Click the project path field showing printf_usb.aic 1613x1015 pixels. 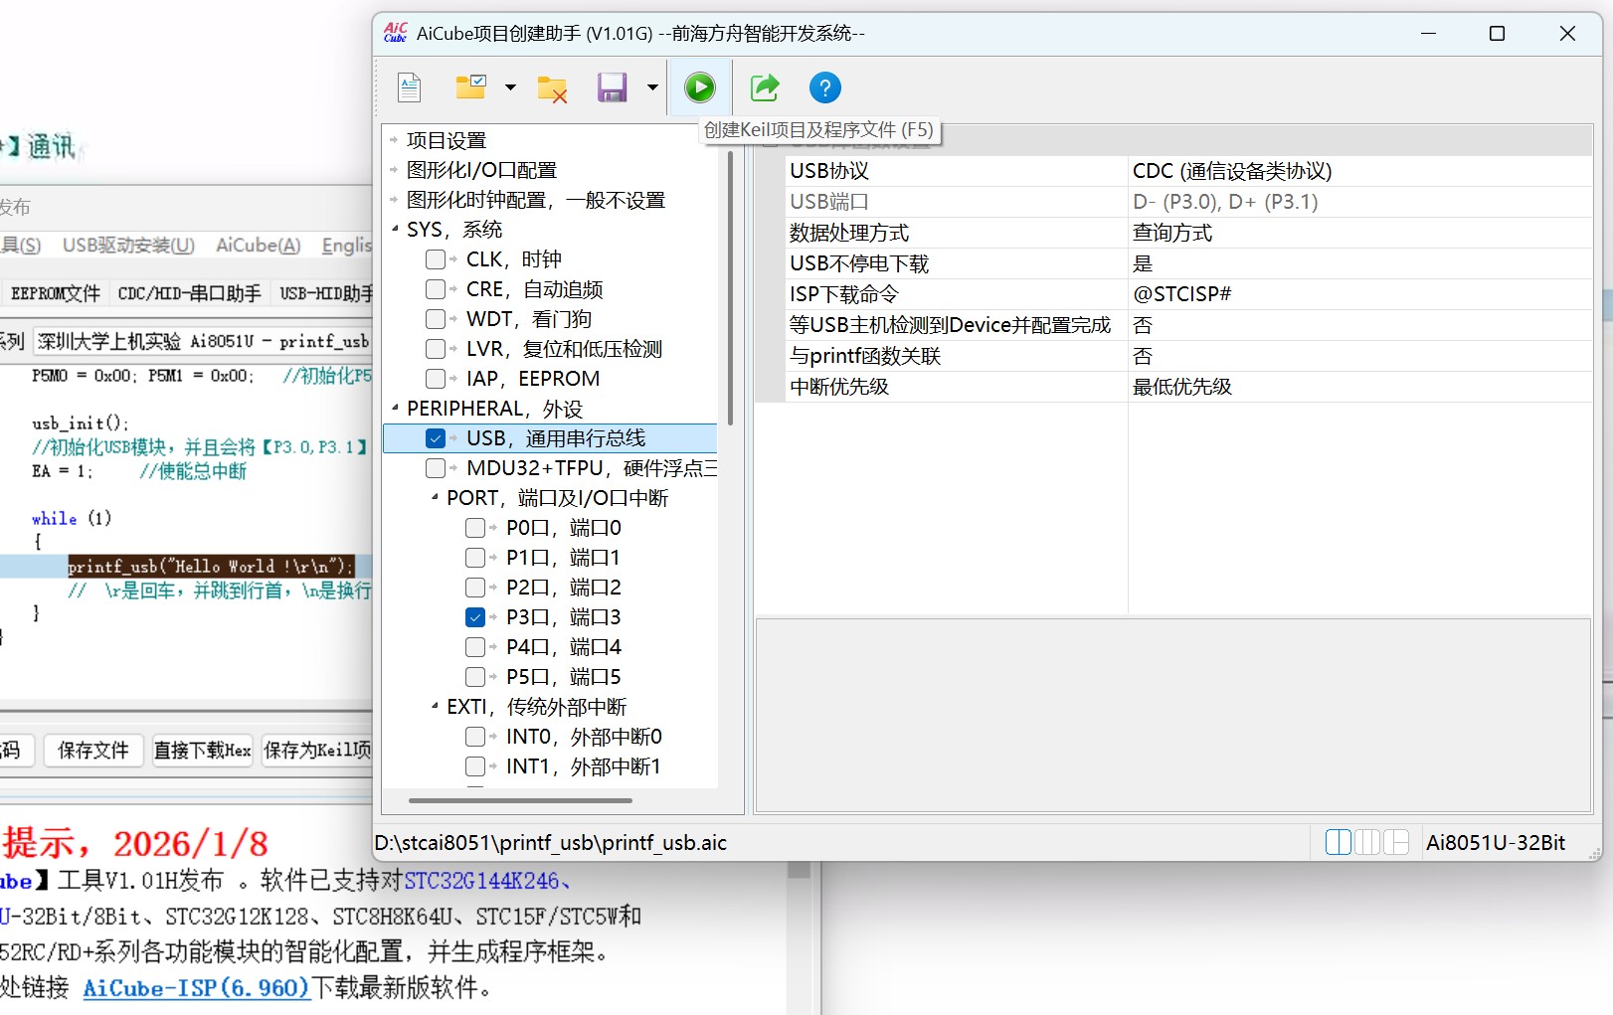point(550,842)
